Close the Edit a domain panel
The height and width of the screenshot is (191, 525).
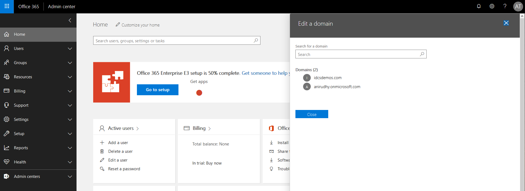(x=506, y=23)
